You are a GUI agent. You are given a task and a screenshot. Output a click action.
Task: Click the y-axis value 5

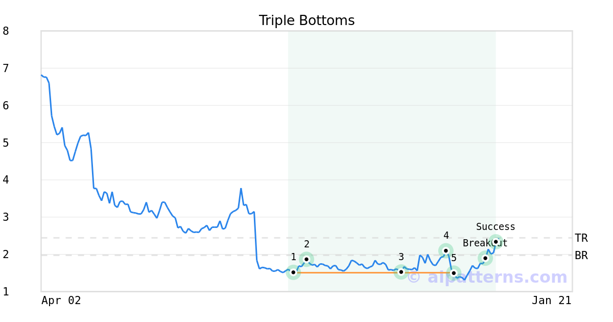pos(6,143)
